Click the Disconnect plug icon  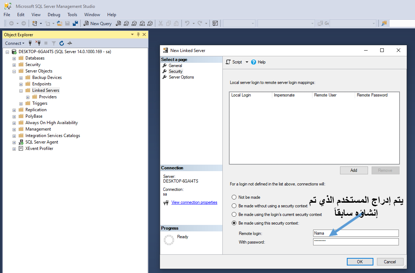[x=38, y=43]
